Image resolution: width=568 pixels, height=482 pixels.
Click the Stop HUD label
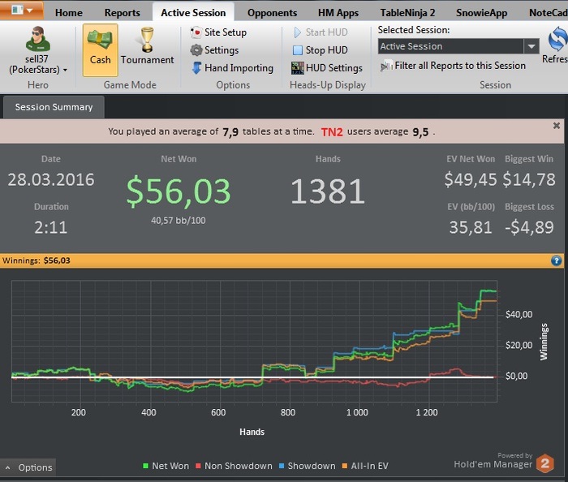pos(326,50)
